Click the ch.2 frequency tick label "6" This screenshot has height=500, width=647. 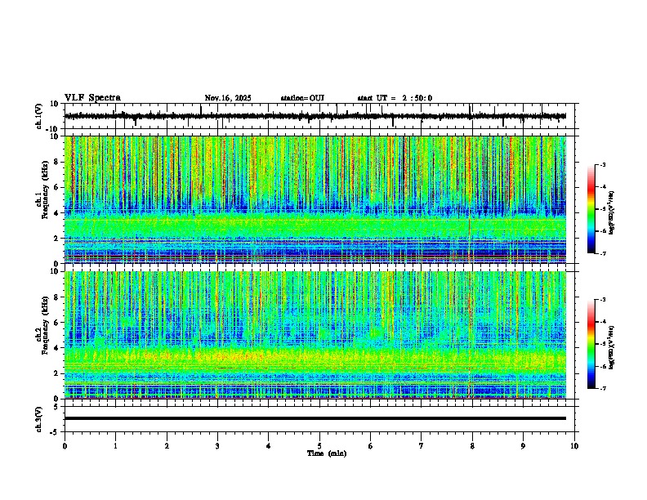[x=57, y=323]
